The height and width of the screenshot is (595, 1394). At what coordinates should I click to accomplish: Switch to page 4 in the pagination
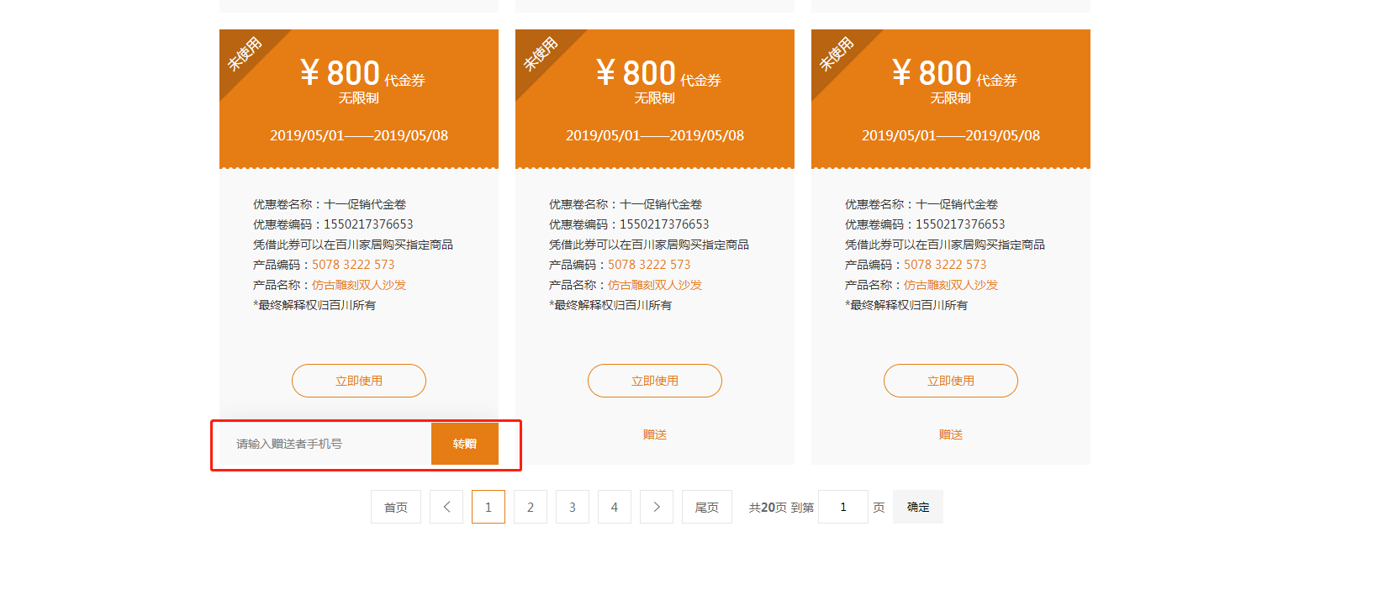pyautogui.click(x=615, y=507)
